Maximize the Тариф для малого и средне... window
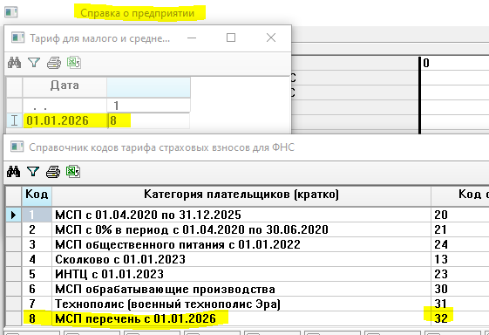489x335 pixels. [x=231, y=38]
